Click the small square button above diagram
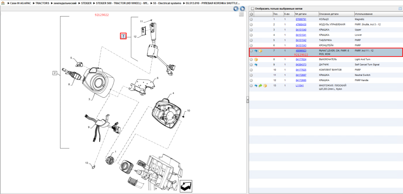The image size is (403, 194). click(x=241, y=15)
